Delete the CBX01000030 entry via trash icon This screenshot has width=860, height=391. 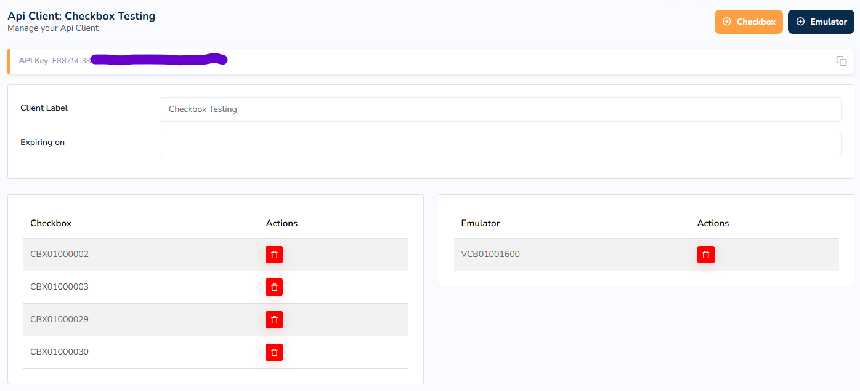coord(274,352)
